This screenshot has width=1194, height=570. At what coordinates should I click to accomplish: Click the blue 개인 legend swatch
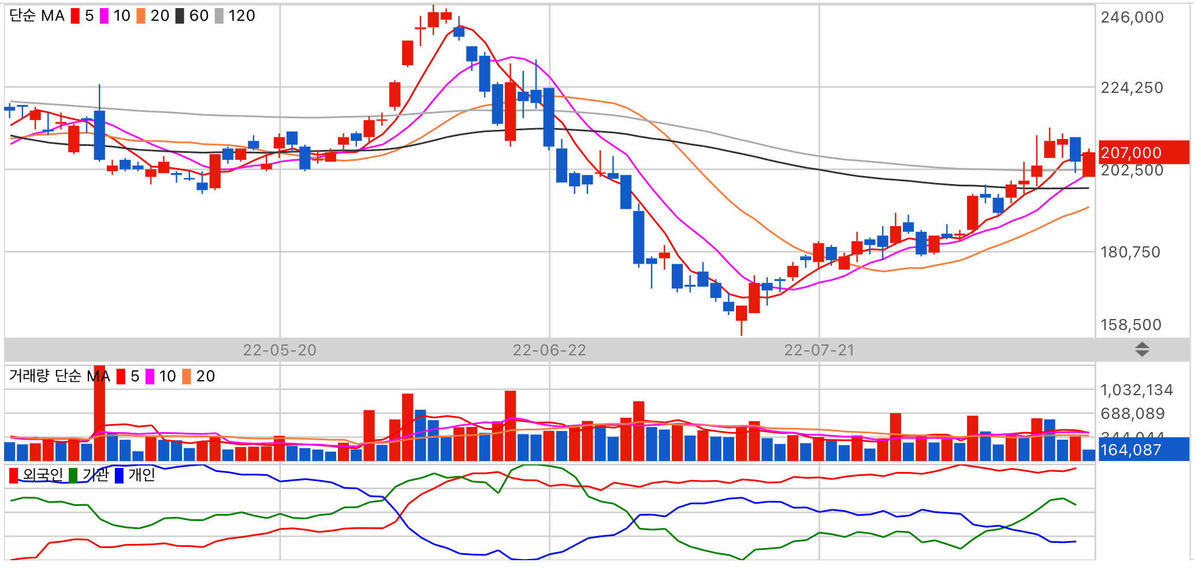click(x=119, y=475)
